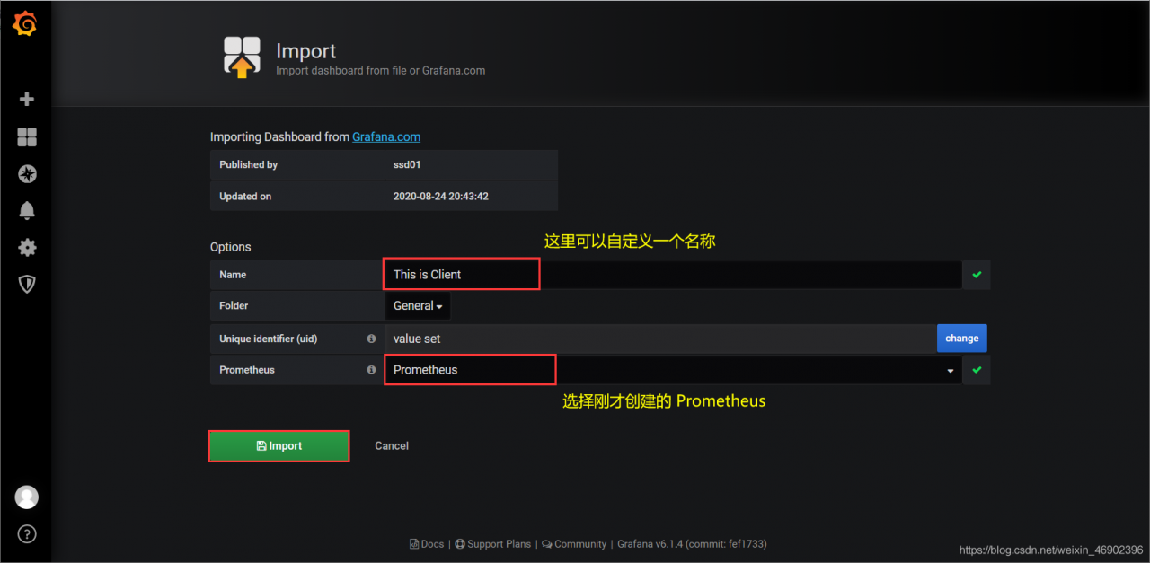Open Configuration via the gear icon

coord(27,248)
